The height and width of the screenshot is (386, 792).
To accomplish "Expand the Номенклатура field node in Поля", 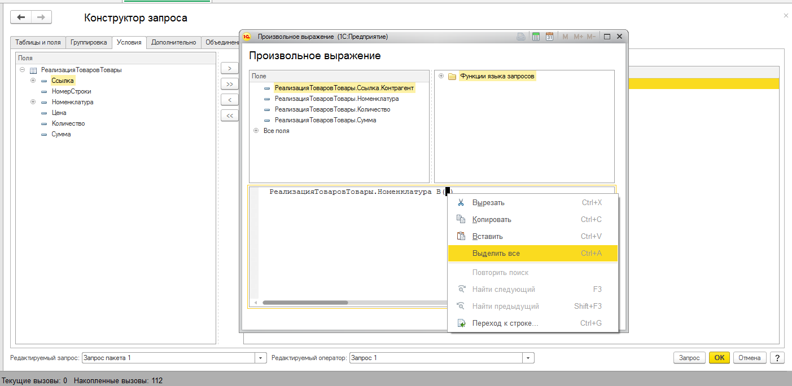I will pyautogui.click(x=33, y=102).
